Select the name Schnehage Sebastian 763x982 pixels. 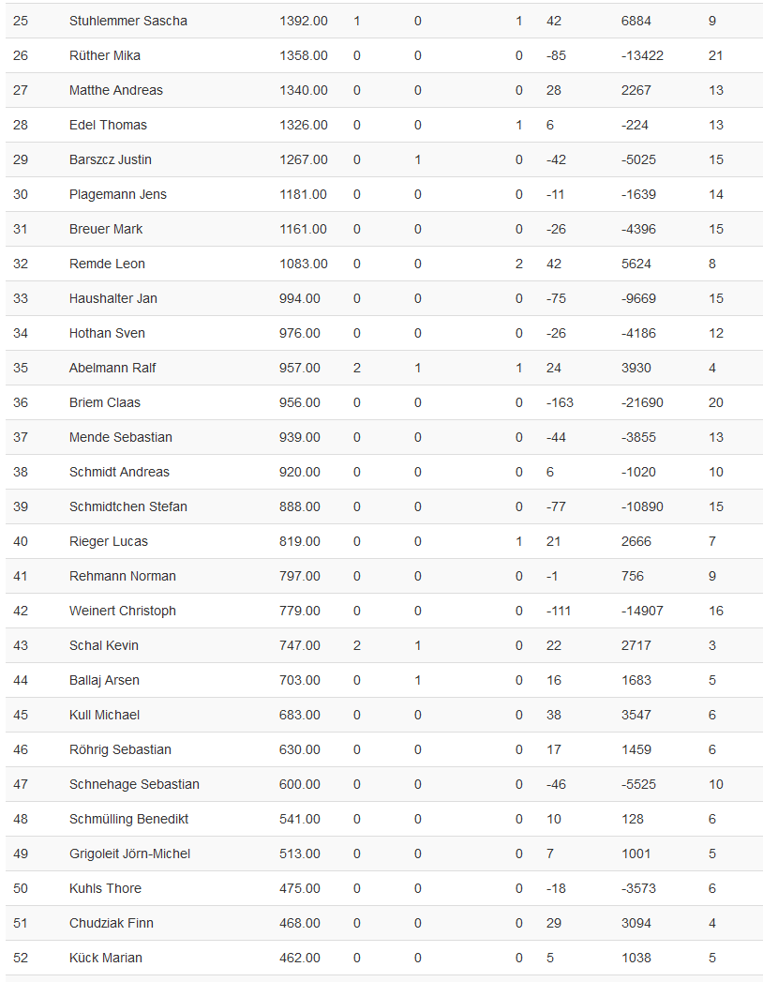point(134,784)
